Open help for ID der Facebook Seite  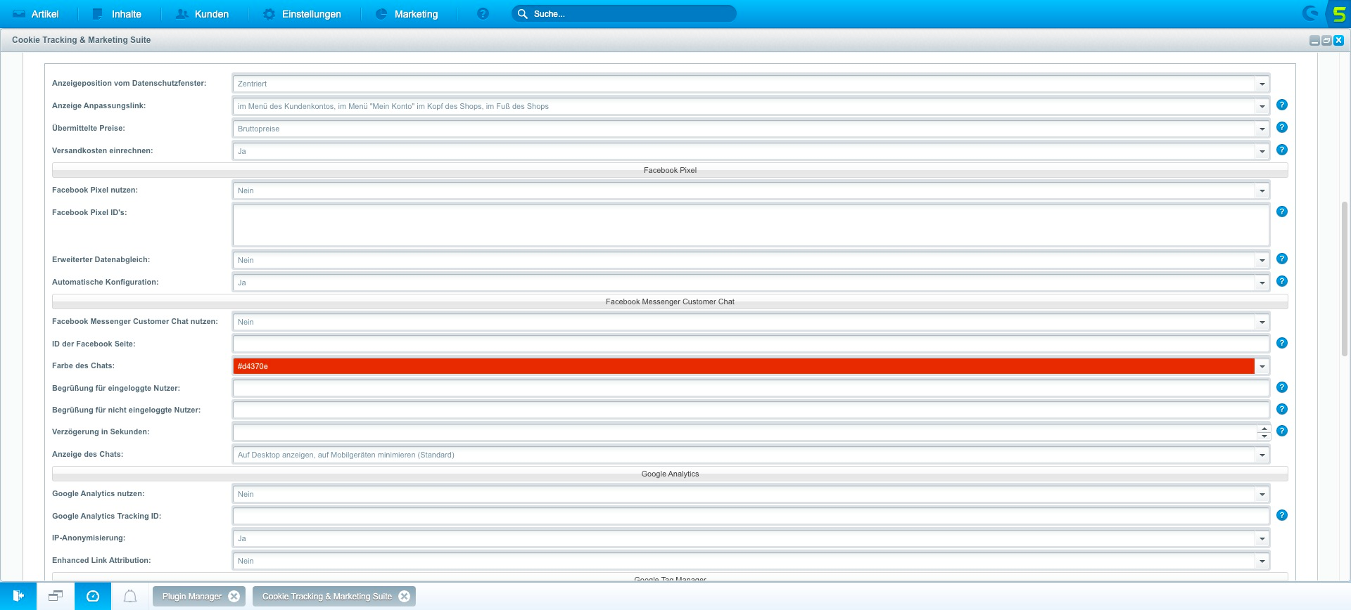(1282, 343)
